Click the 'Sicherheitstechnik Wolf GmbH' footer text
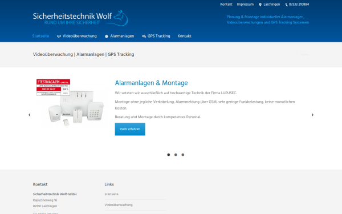This screenshot has width=342, height=214. click(x=55, y=194)
